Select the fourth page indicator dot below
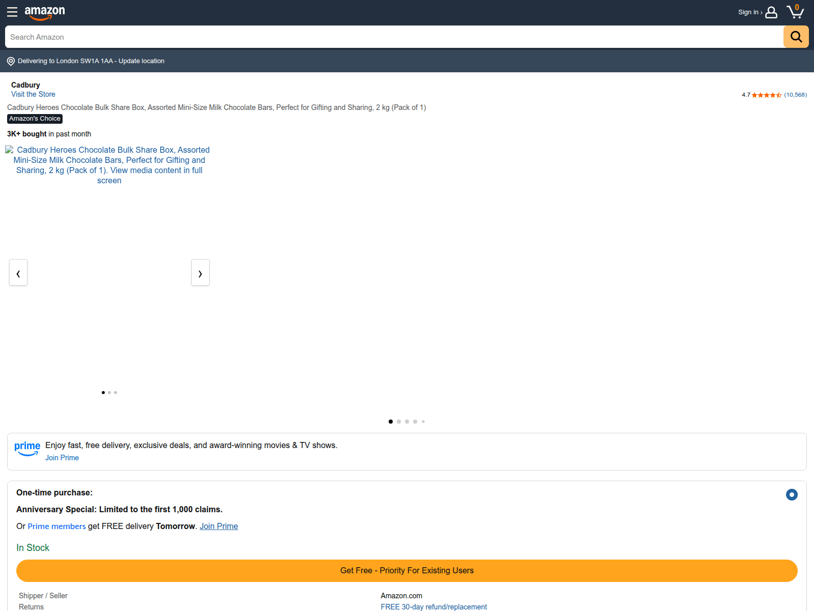 (415, 422)
